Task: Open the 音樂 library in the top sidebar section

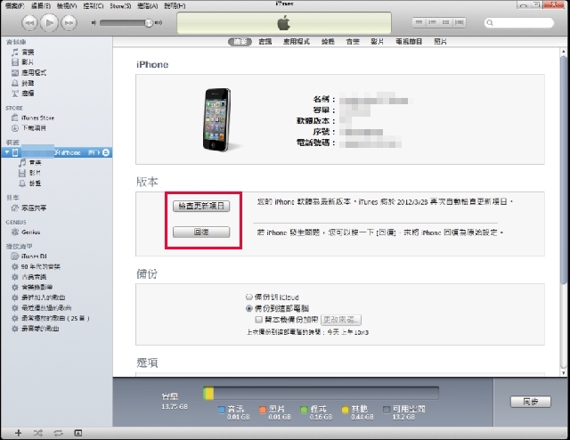Action: [x=23, y=52]
